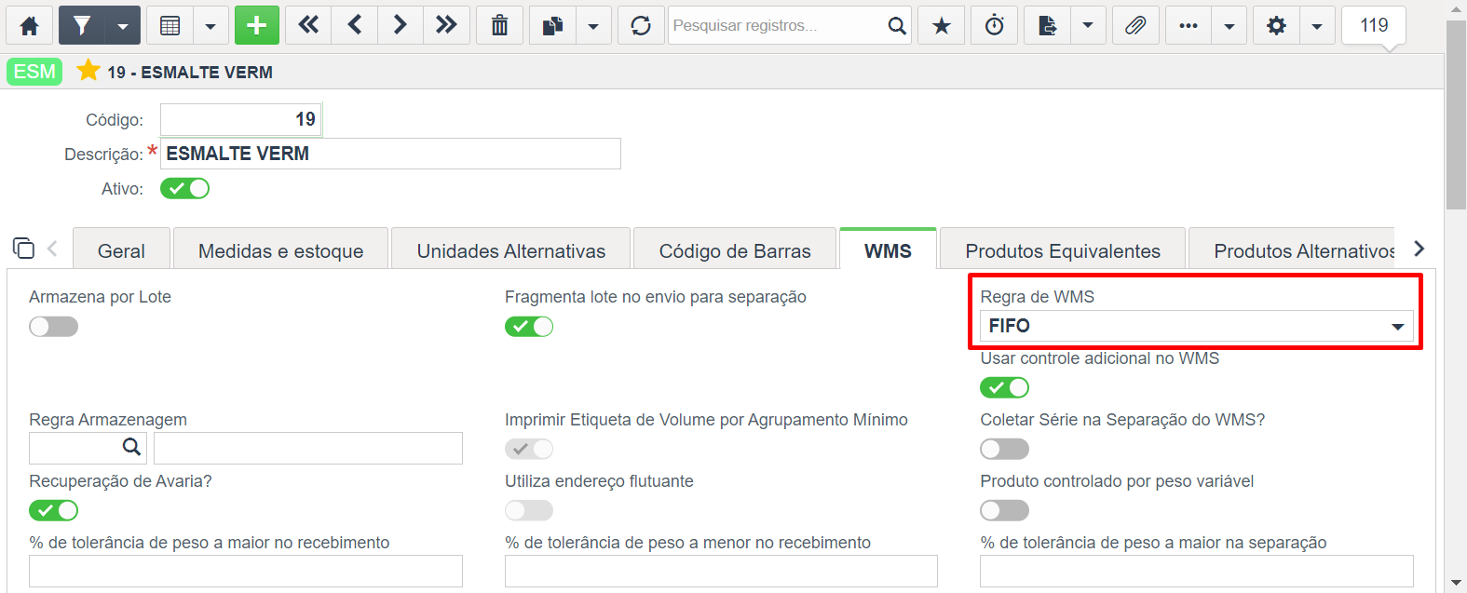Enable Produto controlado por peso variável
The image size is (1467, 593).
(x=1004, y=511)
